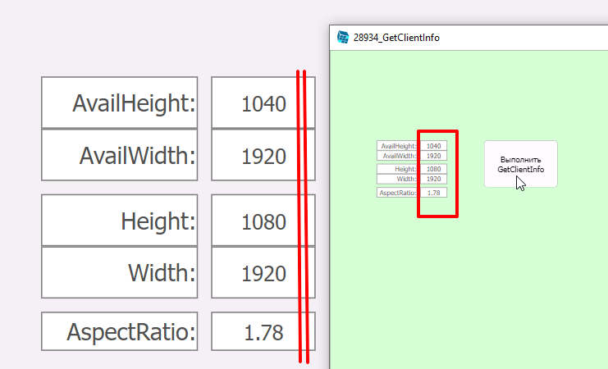Select the enlarged AvailWidth label box

pyautogui.click(x=120, y=156)
